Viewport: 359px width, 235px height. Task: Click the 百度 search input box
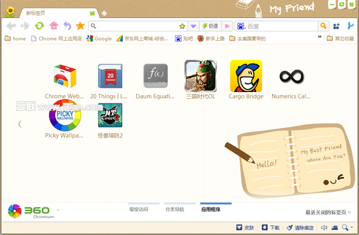pos(282,26)
